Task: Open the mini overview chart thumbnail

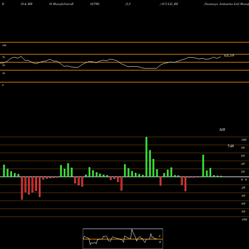Action: point(123,239)
